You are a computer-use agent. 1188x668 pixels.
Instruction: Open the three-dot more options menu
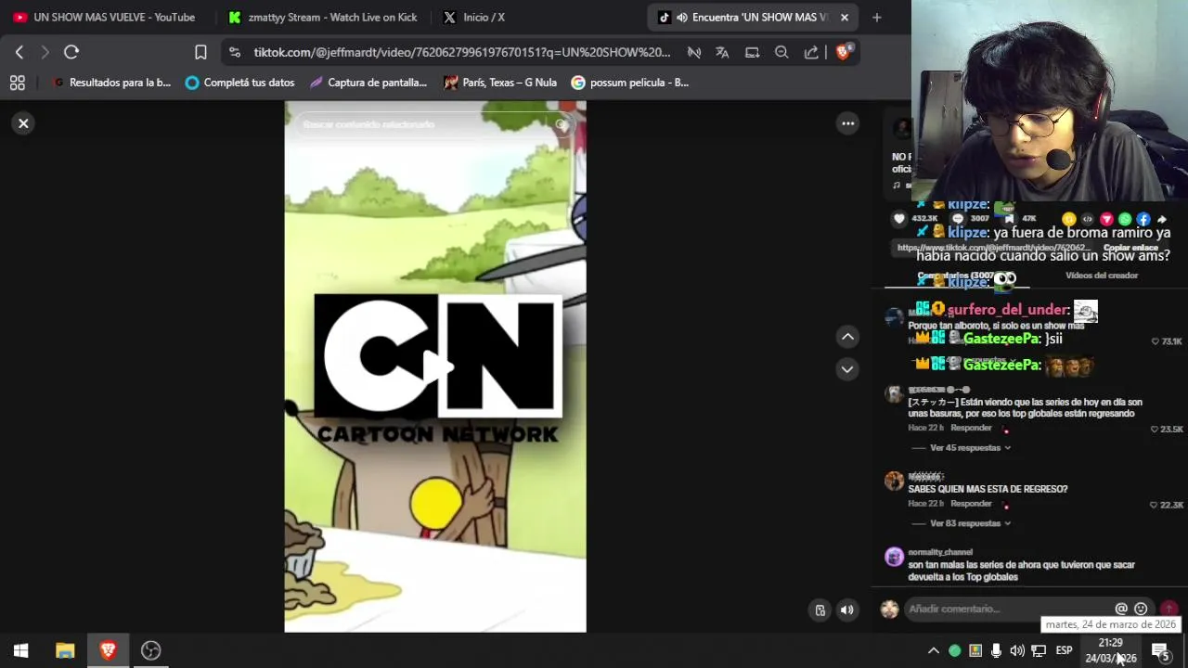tap(847, 123)
